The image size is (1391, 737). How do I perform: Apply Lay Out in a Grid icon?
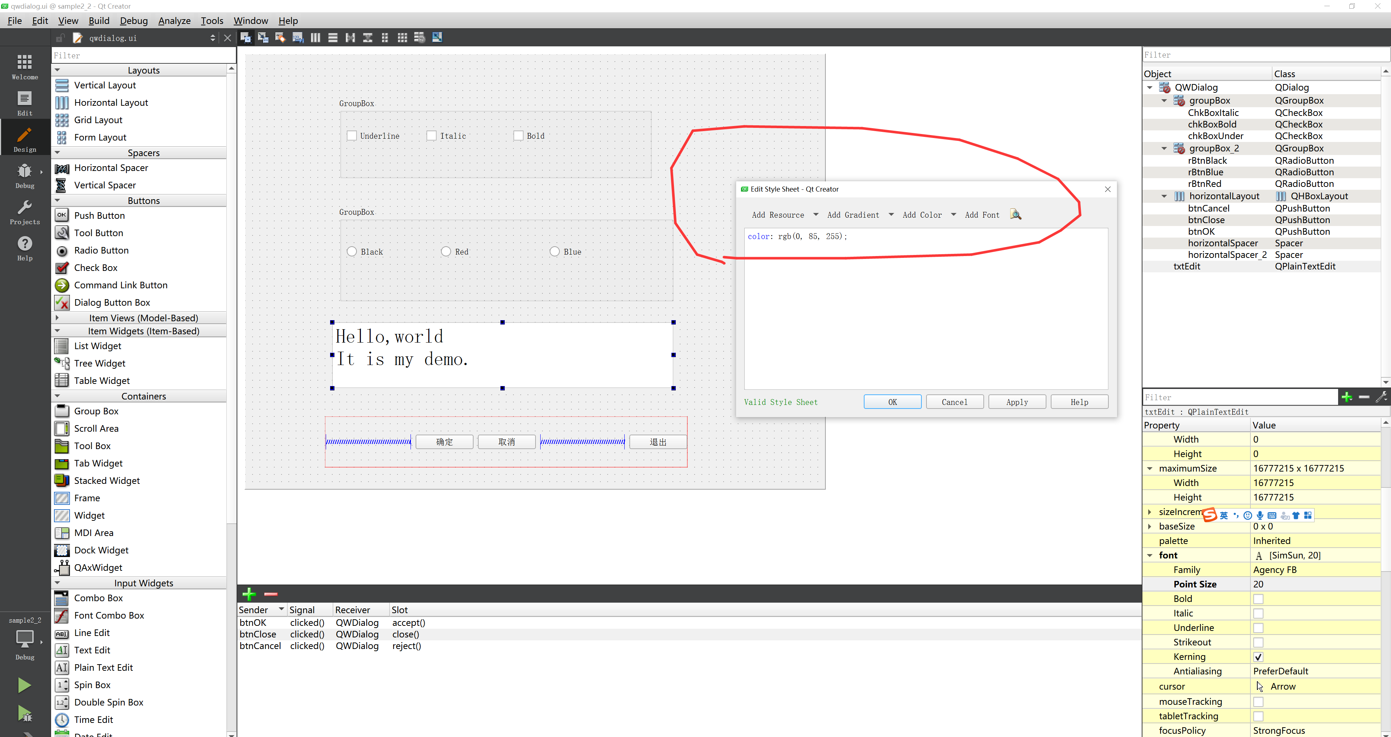coord(402,37)
